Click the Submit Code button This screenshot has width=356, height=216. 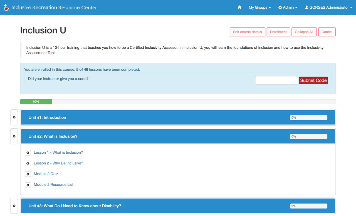tap(313, 80)
